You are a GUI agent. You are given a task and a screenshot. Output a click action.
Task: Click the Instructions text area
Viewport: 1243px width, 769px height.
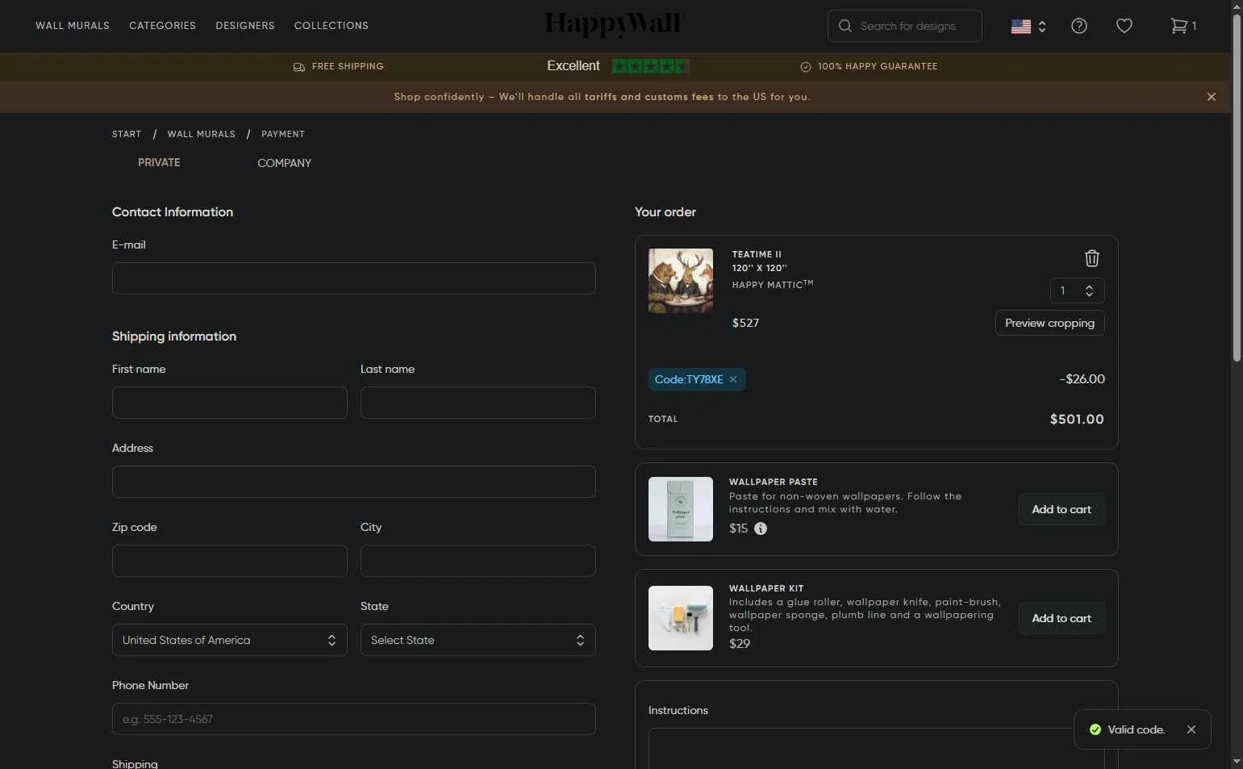click(876, 749)
